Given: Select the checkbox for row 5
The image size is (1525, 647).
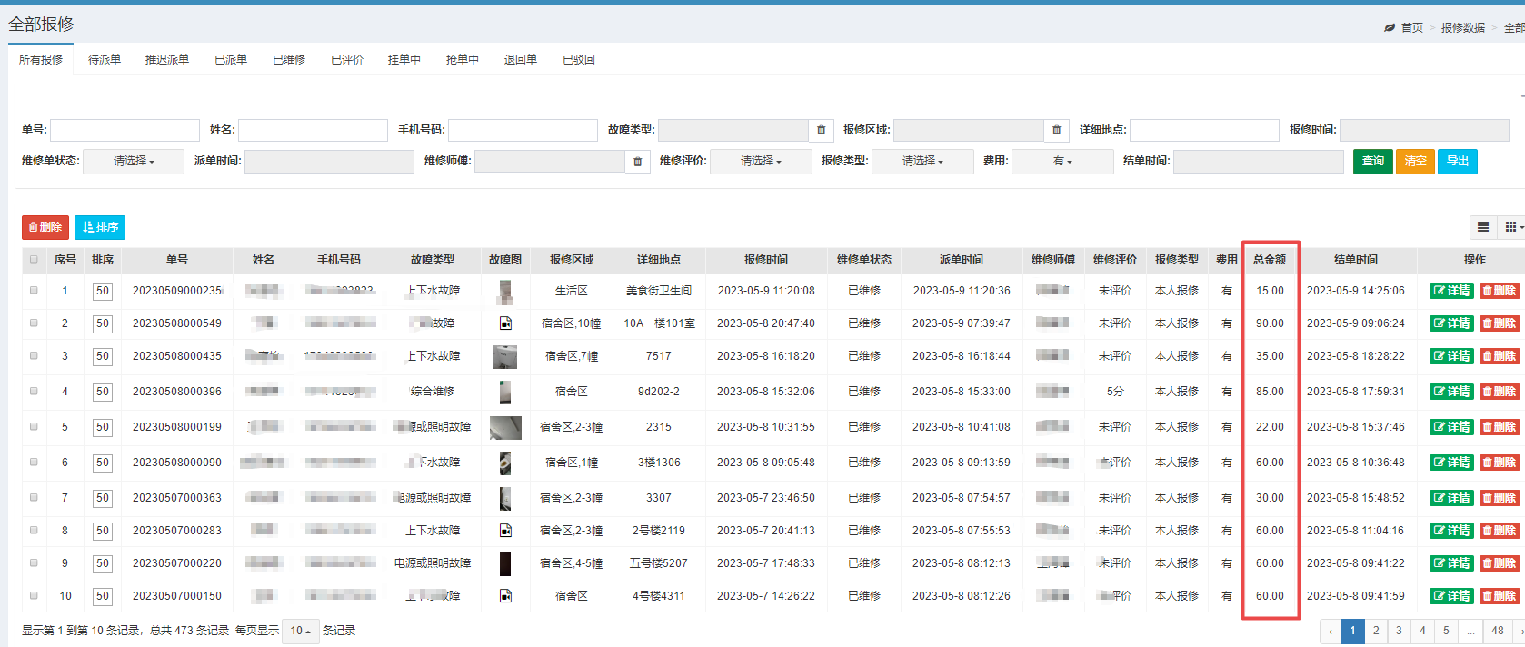Looking at the screenshot, I should [35, 426].
